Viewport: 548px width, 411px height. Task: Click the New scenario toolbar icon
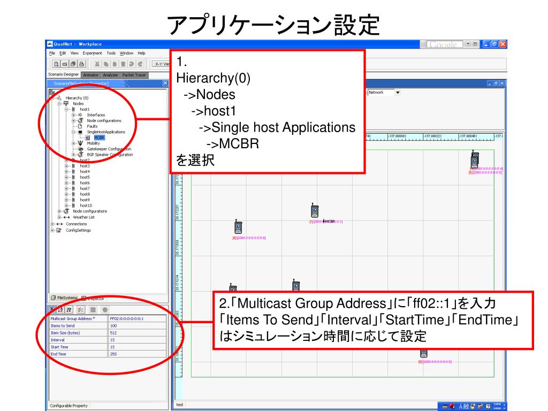point(56,64)
